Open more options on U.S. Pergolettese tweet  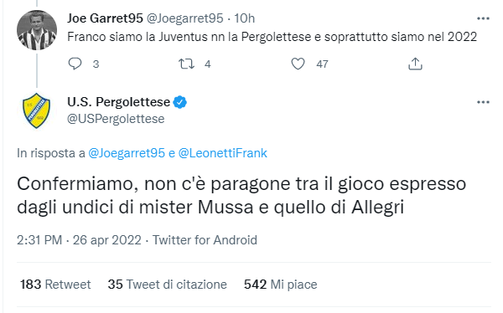483,102
